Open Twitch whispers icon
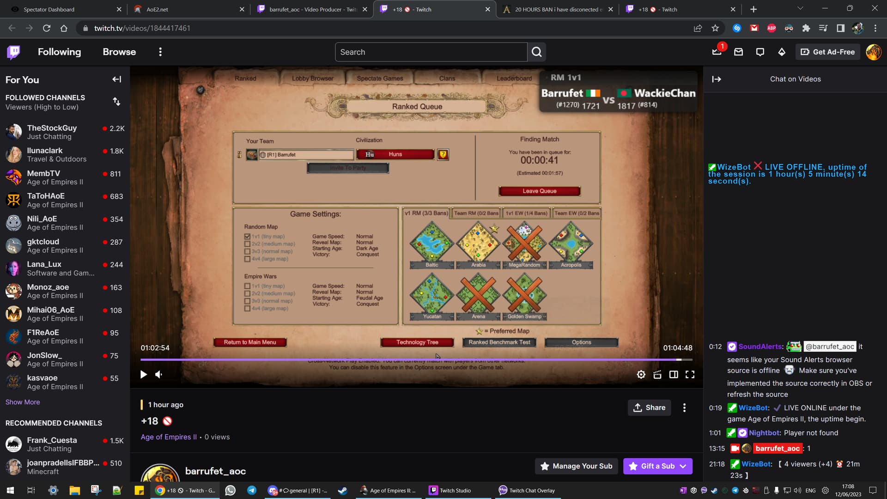 point(760,52)
